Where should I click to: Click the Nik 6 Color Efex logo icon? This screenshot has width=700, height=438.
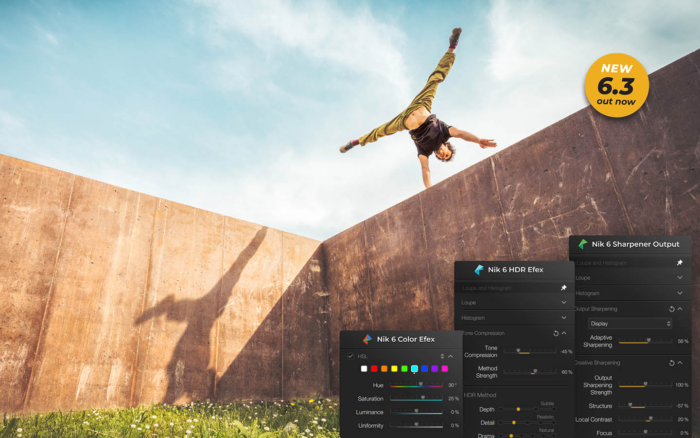tap(367, 339)
